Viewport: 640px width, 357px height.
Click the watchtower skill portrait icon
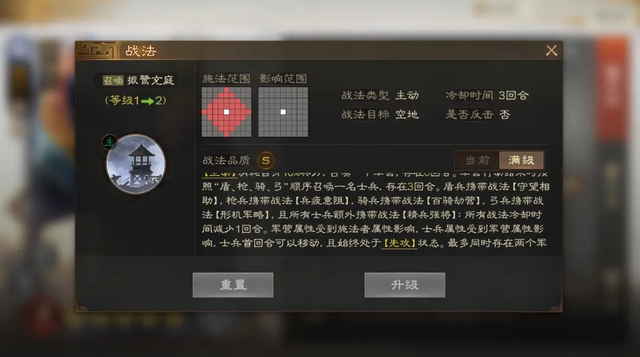click(136, 164)
